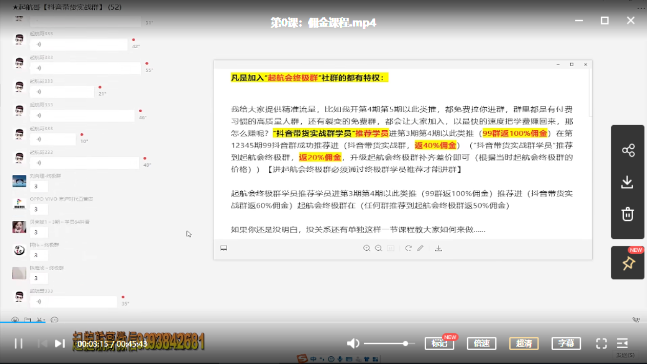Play the 55" voice message
Image resolution: width=647 pixels, height=364 pixels.
(85, 68)
